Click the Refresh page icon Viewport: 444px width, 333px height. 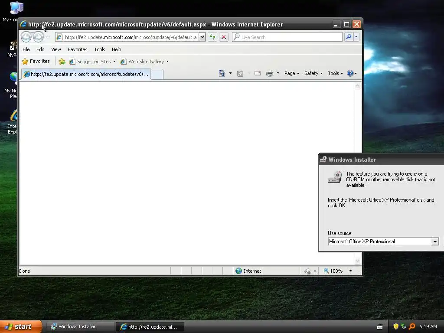pos(212,37)
